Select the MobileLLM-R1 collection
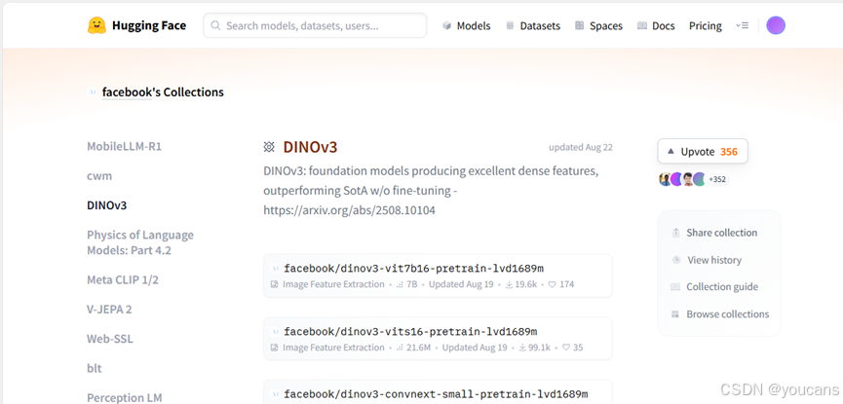The image size is (843, 404). tap(124, 147)
